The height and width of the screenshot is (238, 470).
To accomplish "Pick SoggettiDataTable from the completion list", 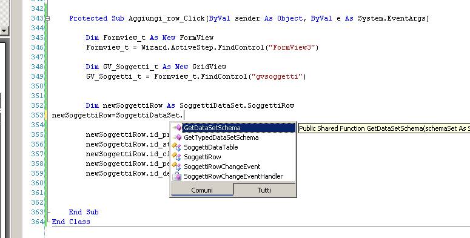I will [210, 147].
